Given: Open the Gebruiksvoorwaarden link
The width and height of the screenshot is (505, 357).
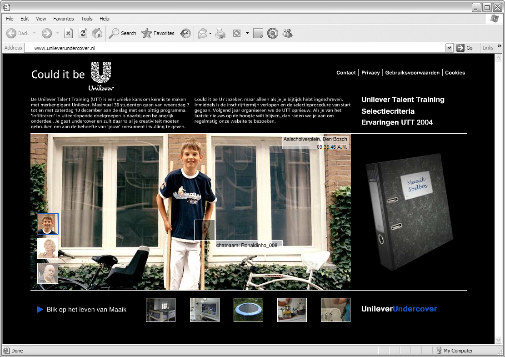Looking at the screenshot, I should 412,73.
